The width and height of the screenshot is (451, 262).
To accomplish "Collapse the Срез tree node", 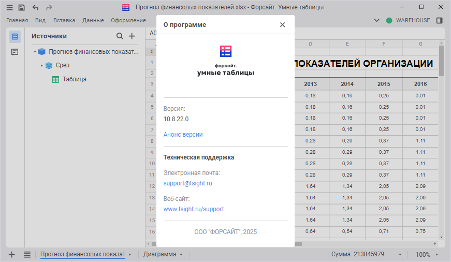I will click(x=42, y=66).
